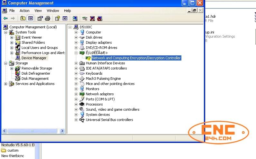Open the File menu
Viewport: 256px width, 159px height.
pyautogui.click(x=12, y=11)
